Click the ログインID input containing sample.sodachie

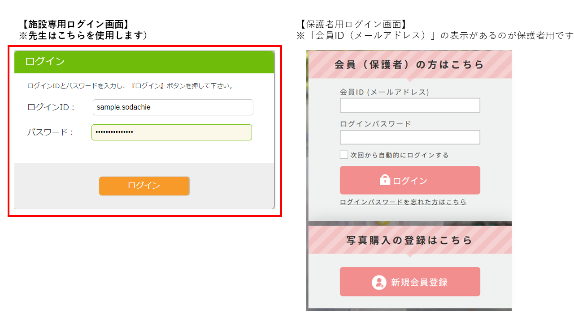[x=173, y=107]
